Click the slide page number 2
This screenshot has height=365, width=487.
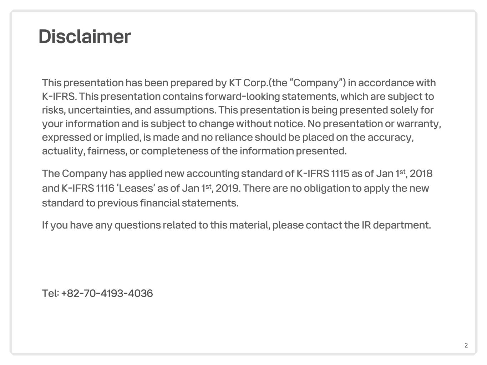[x=466, y=345]
